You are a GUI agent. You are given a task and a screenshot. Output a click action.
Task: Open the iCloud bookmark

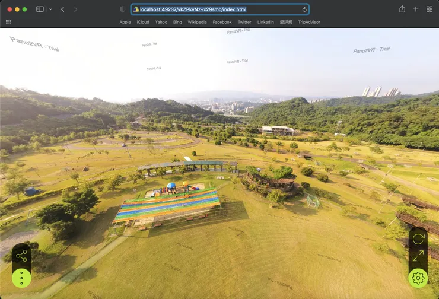pos(143,22)
